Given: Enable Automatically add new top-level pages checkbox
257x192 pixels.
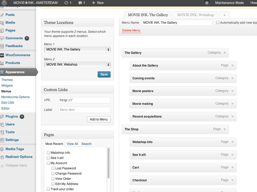Looking at the screenshot, I should point(218,22).
